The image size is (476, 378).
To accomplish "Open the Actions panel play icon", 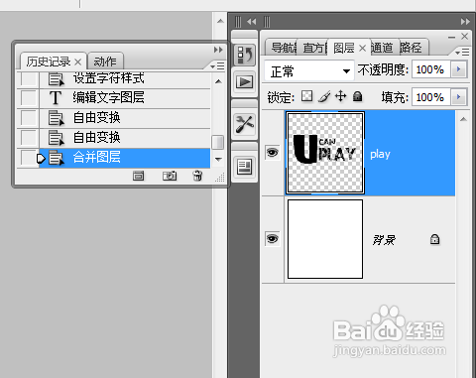I will (245, 81).
